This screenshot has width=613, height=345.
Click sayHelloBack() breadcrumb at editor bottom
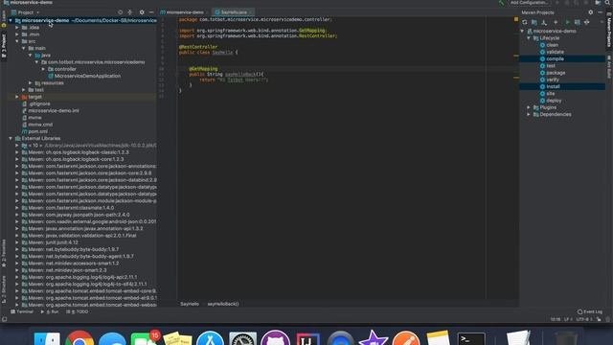[223, 304]
